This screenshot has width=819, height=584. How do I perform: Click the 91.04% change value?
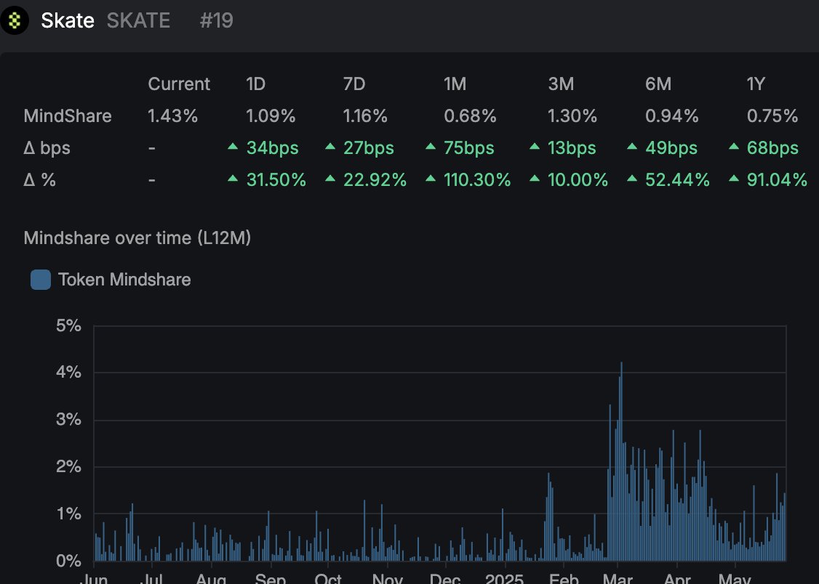(778, 180)
